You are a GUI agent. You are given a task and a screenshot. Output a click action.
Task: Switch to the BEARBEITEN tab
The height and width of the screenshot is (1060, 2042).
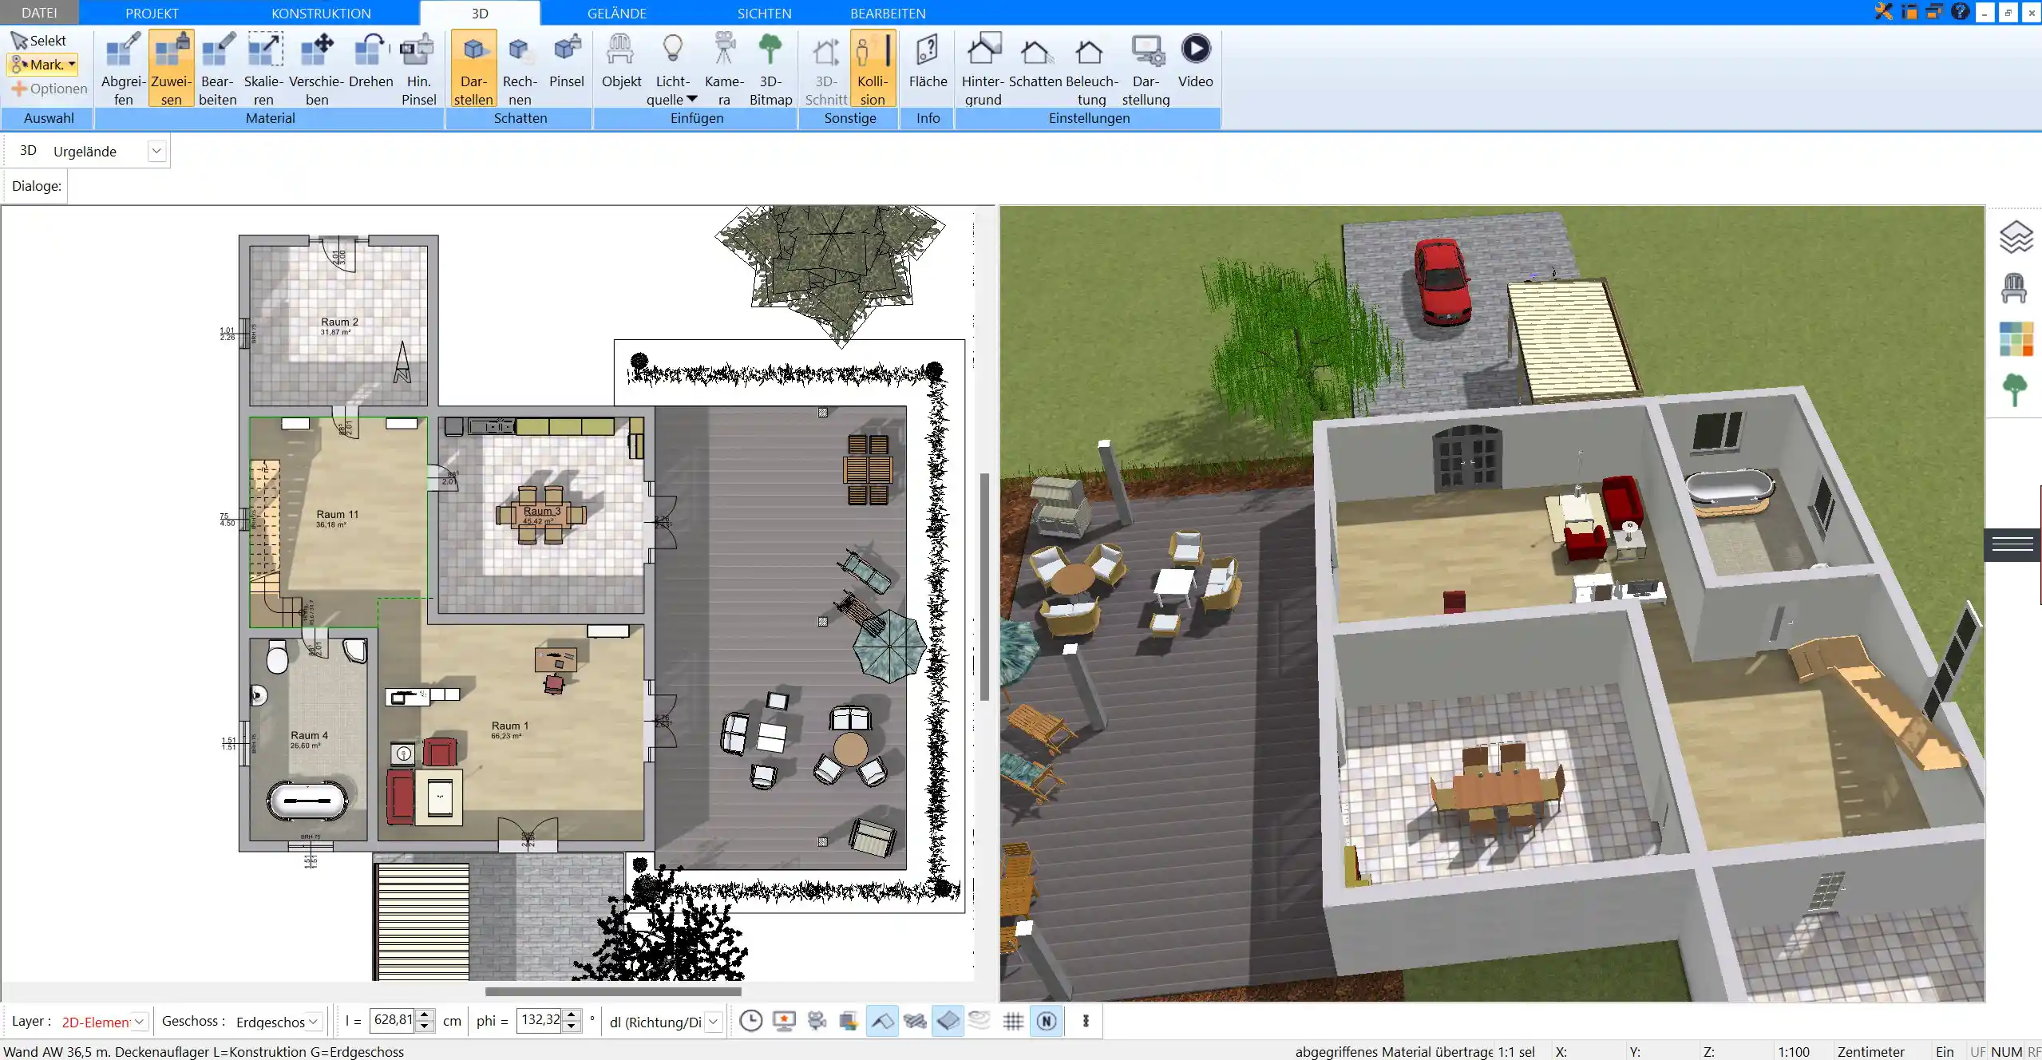pos(888,13)
